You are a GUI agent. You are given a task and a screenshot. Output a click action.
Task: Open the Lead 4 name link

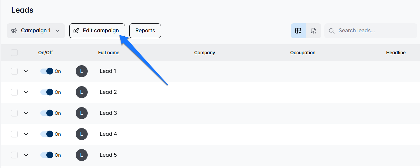coord(108,134)
